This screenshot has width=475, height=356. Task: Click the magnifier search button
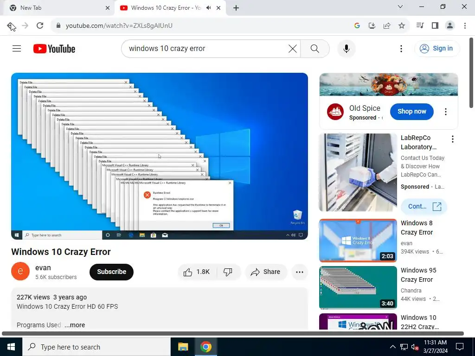point(315,48)
